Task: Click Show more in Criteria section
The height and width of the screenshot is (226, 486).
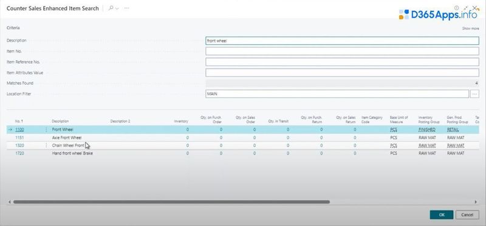Action: coord(470,28)
